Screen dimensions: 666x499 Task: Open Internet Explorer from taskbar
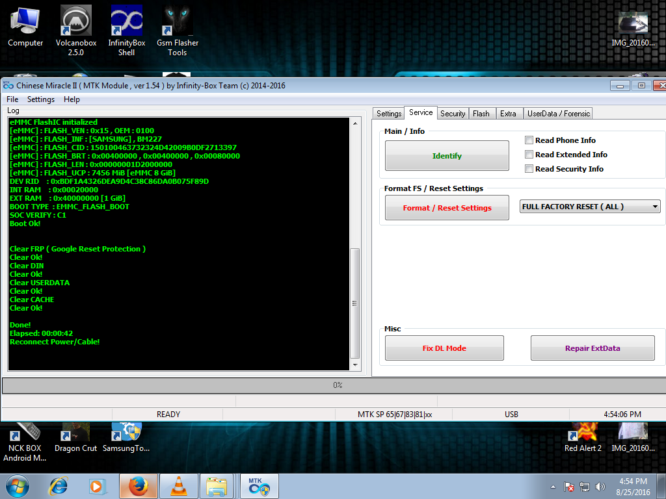coord(59,486)
